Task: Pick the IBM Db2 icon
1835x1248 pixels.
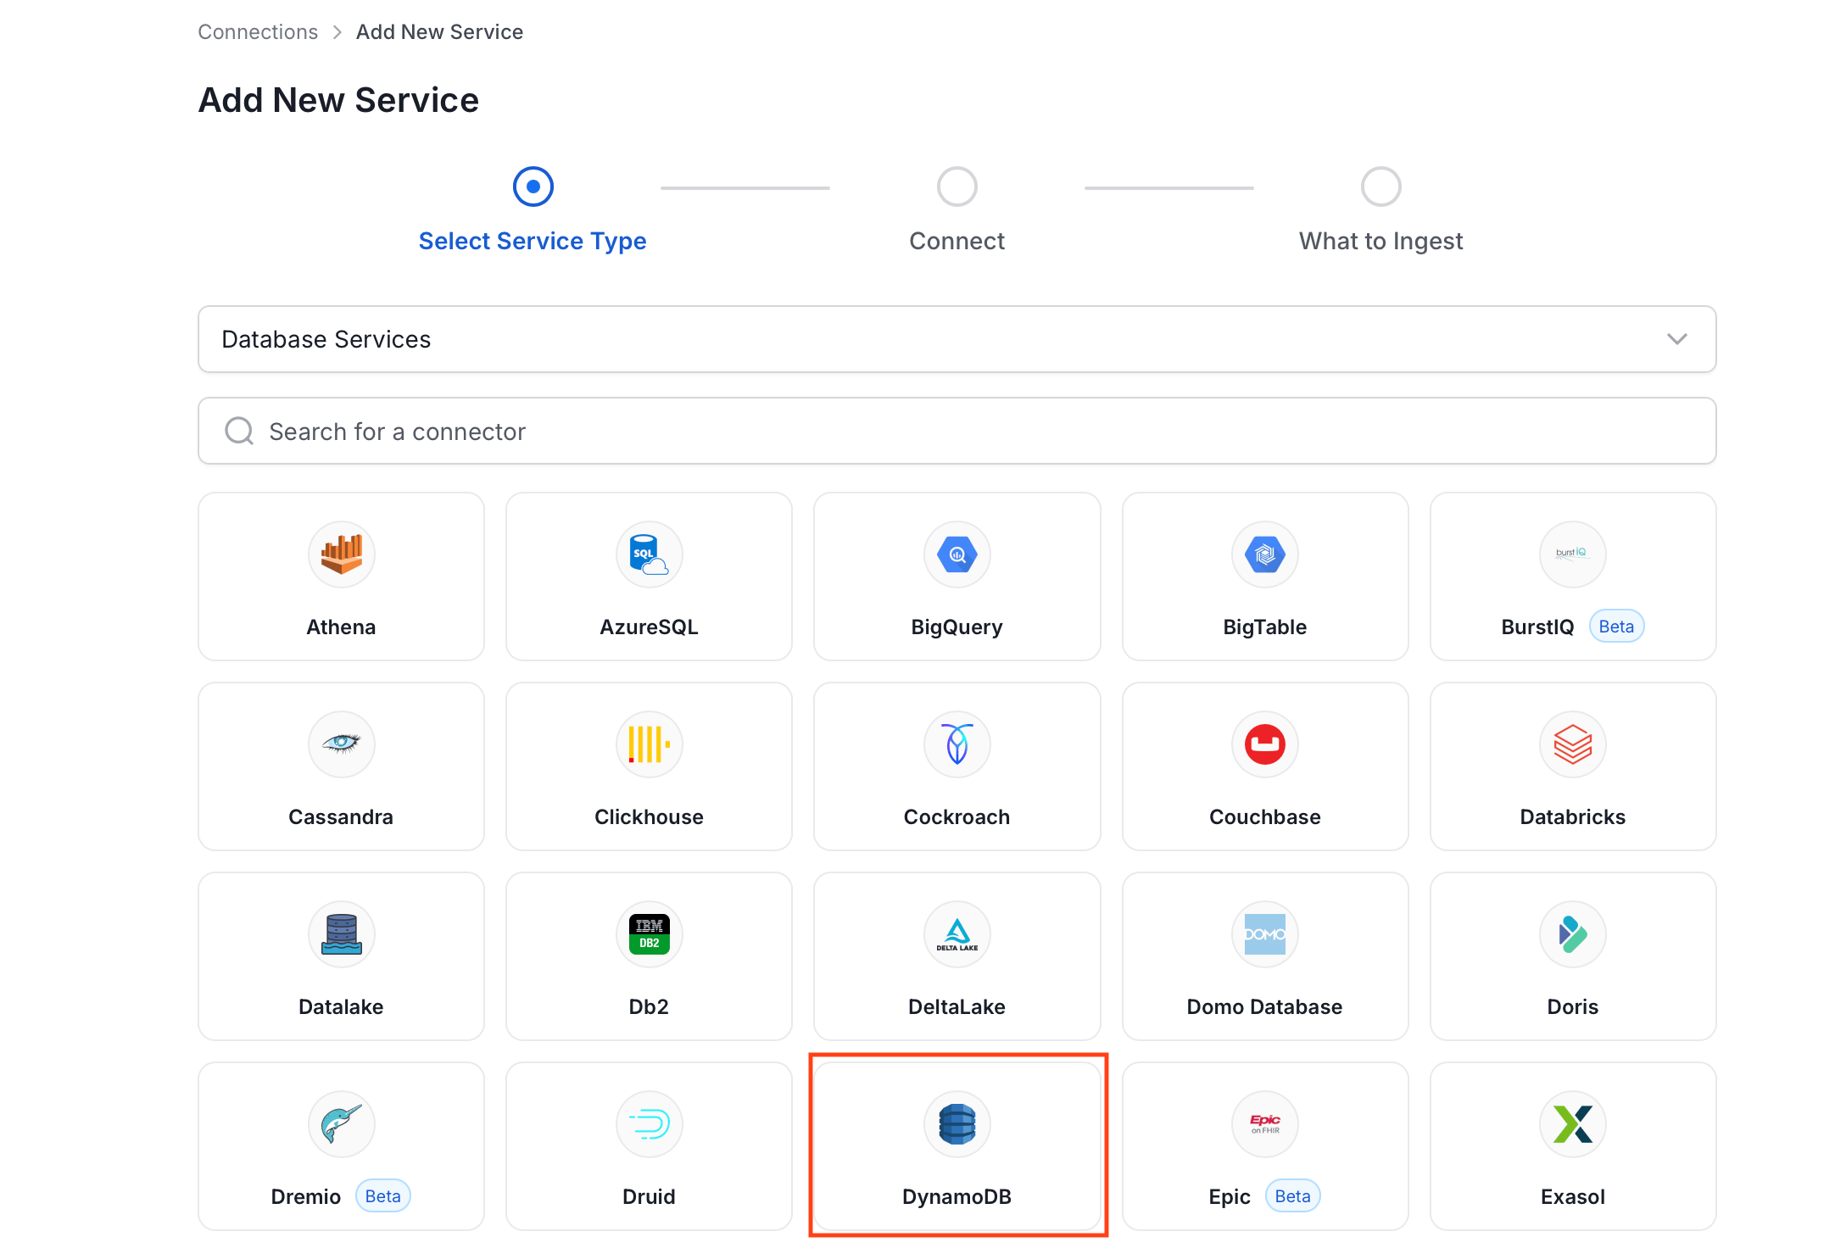Action: (650, 934)
